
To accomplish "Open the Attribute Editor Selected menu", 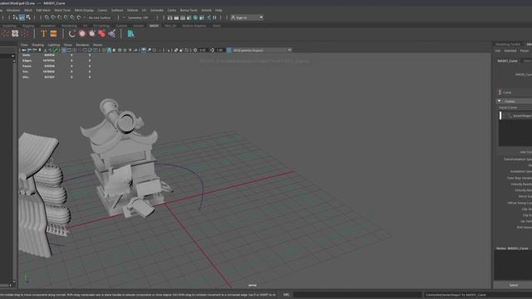I will (x=510, y=51).
